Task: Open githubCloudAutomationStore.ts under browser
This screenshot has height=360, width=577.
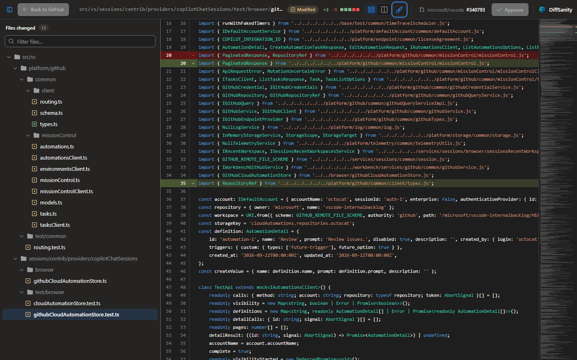Action: (80, 281)
